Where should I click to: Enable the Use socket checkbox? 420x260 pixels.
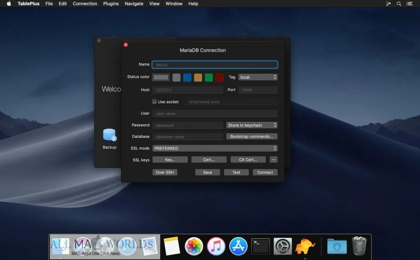154,101
